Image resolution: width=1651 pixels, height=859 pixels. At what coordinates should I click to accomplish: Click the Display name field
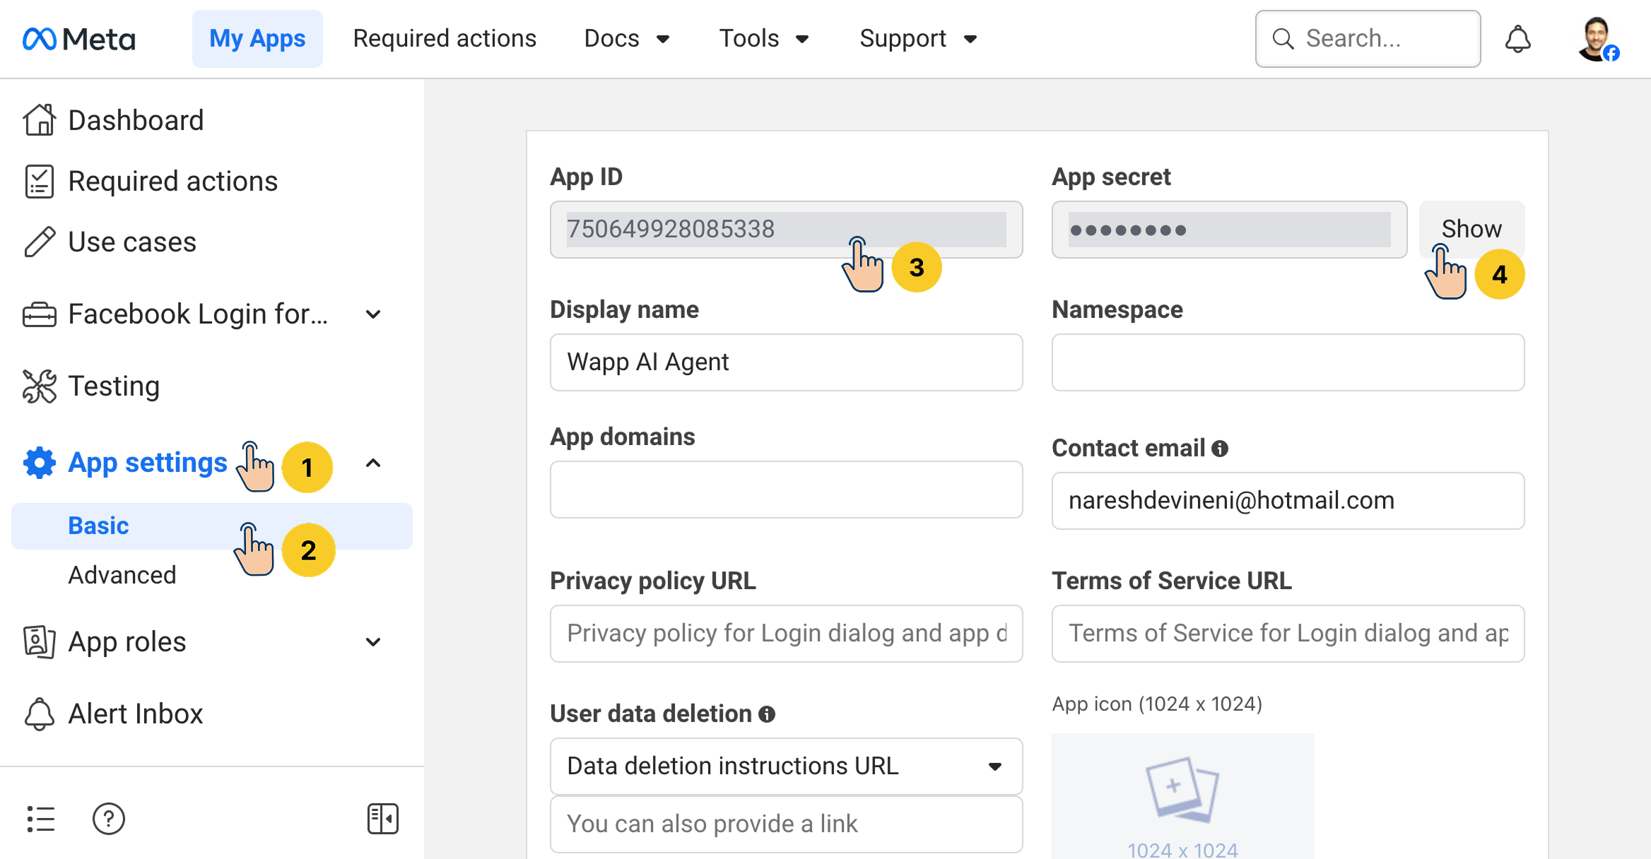click(786, 362)
